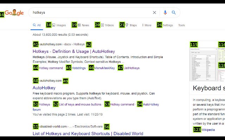Open Hotkey command sitelink under Definition & Usage result
Viewport: 225px width, 140px height.
coord(51,68)
